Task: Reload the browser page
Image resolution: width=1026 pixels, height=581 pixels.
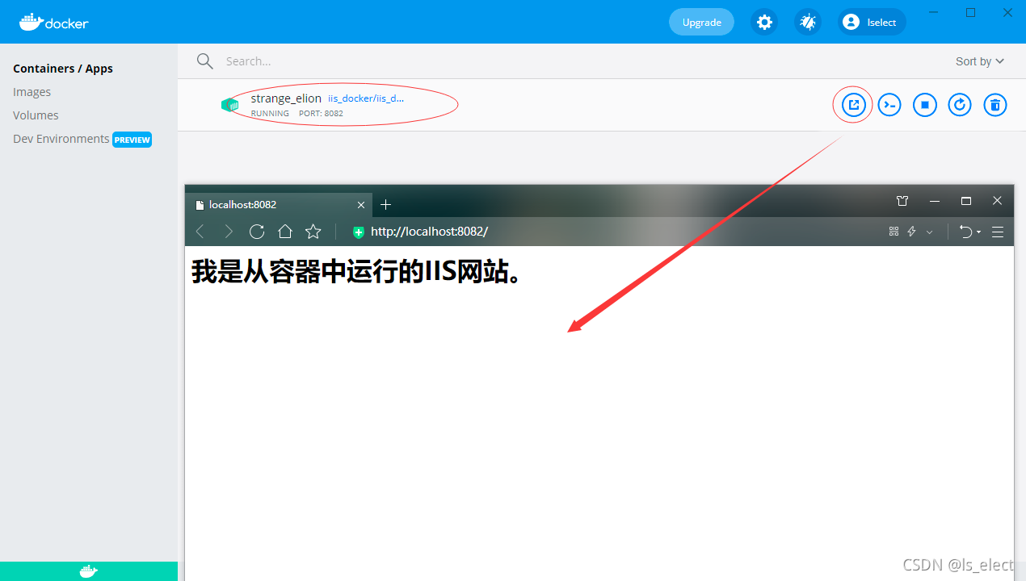Action: coord(257,232)
